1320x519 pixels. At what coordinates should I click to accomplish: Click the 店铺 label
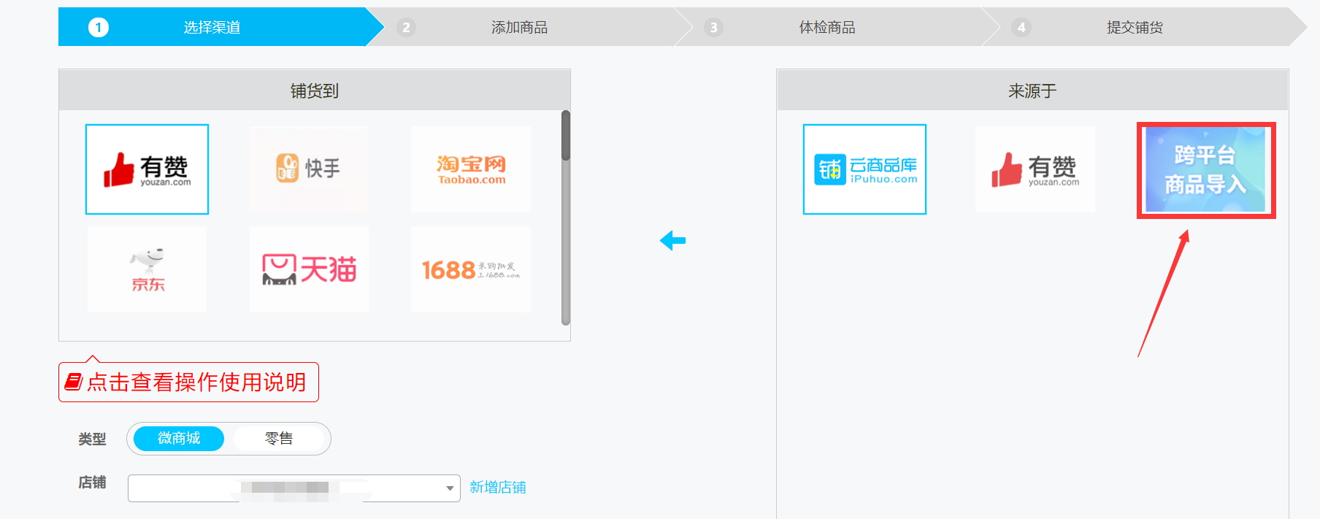(92, 483)
